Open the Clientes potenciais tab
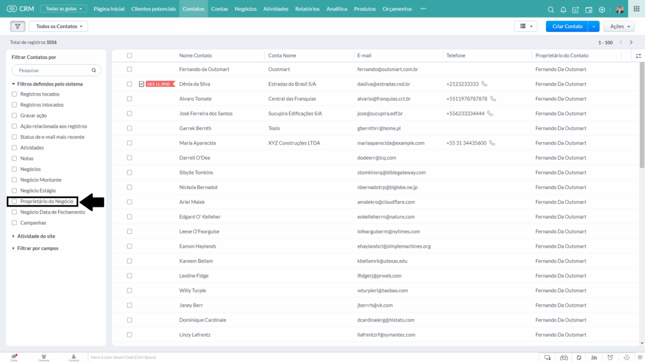The height and width of the screenshot is (362, 645). pos(154,9)
